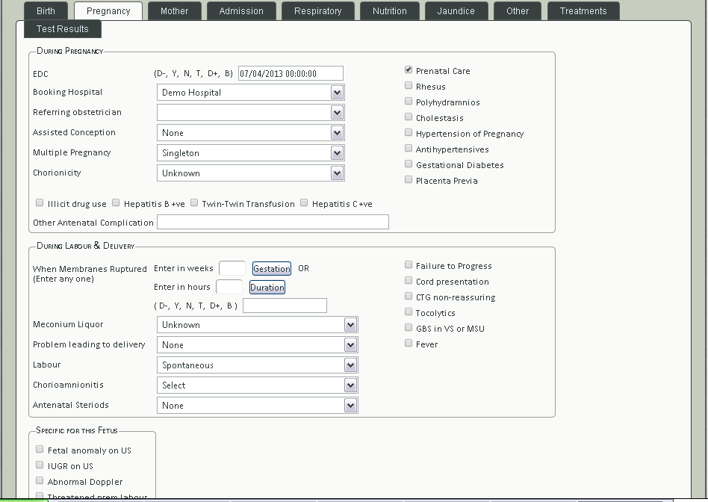
Task: Select the Jaundice tab
Action: 456,11
